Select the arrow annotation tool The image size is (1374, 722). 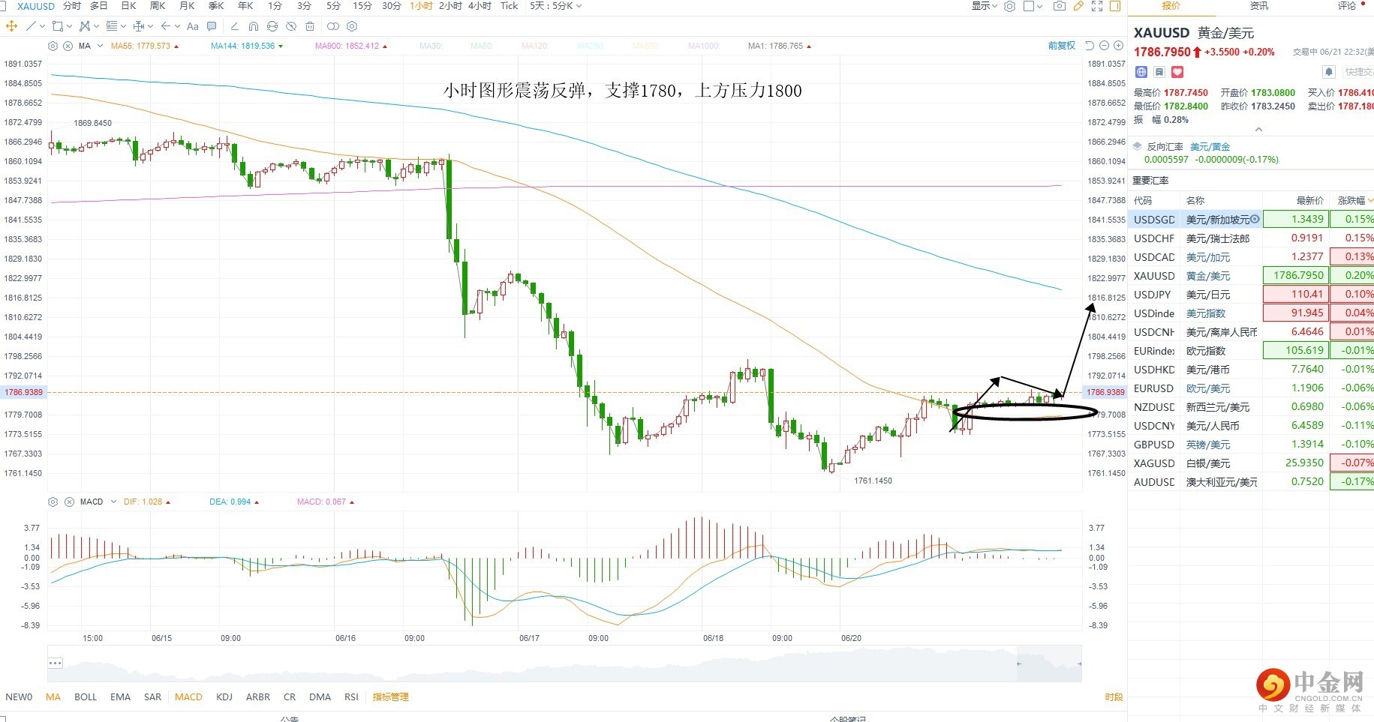click(166, 26)
